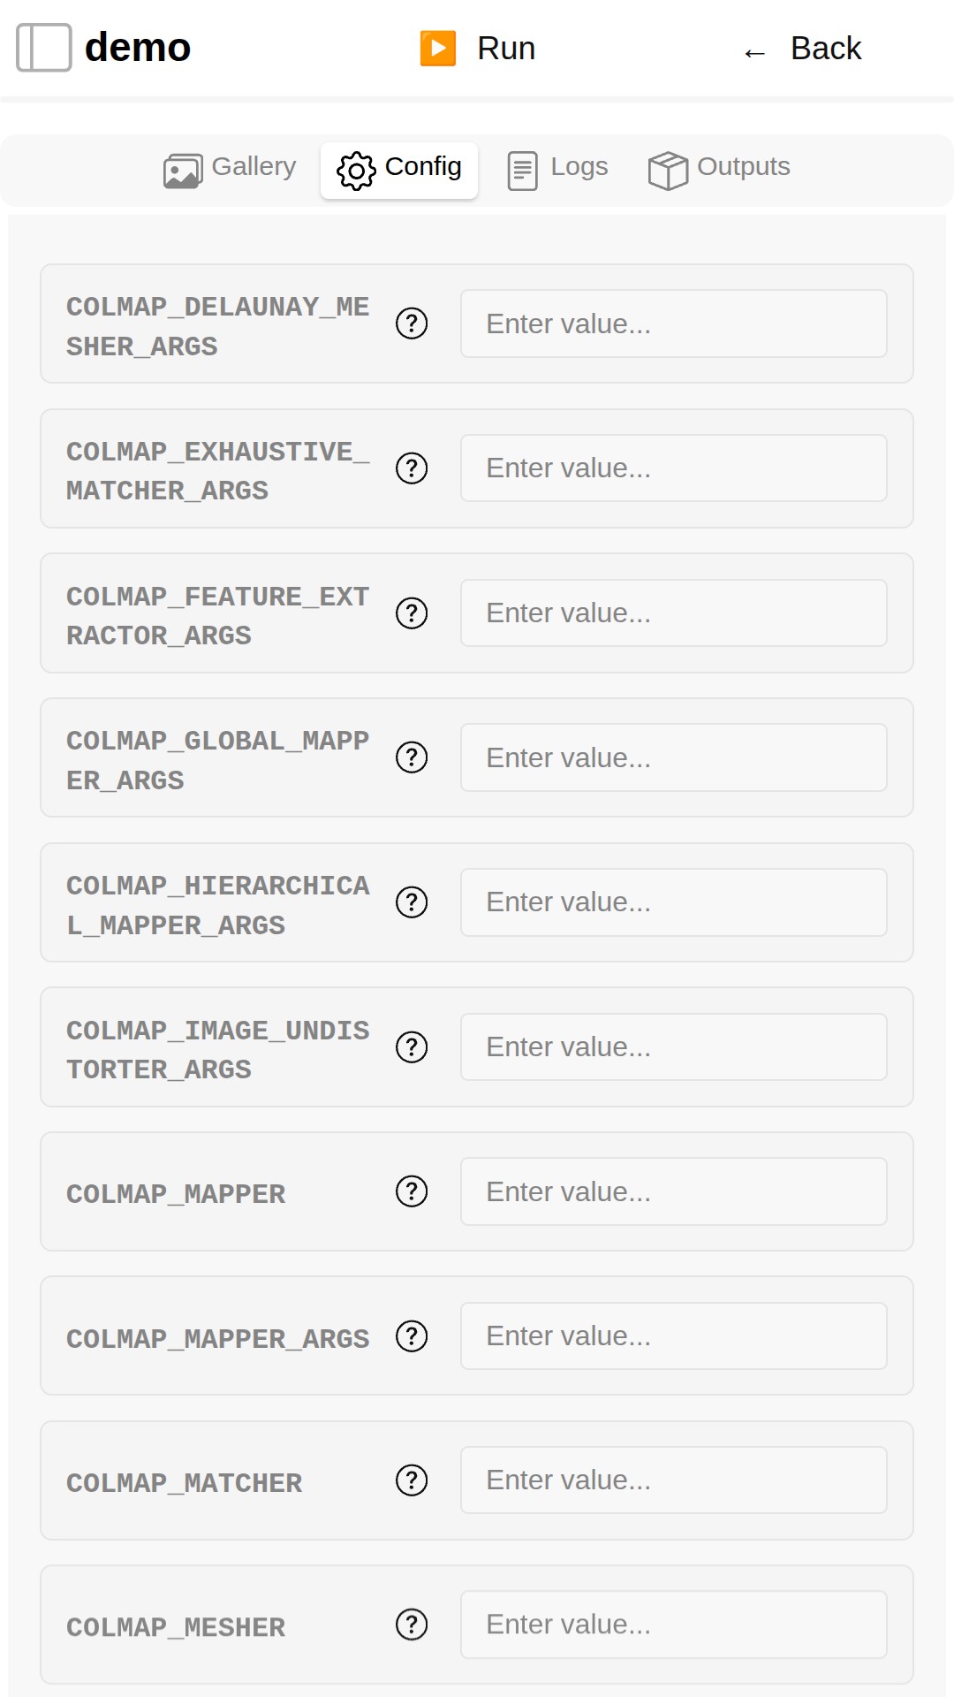Screen dimensions: 954x1697
Task: Show help for COLMAP_MAPPER_ARGS
Action: [x=412, y=1336]
